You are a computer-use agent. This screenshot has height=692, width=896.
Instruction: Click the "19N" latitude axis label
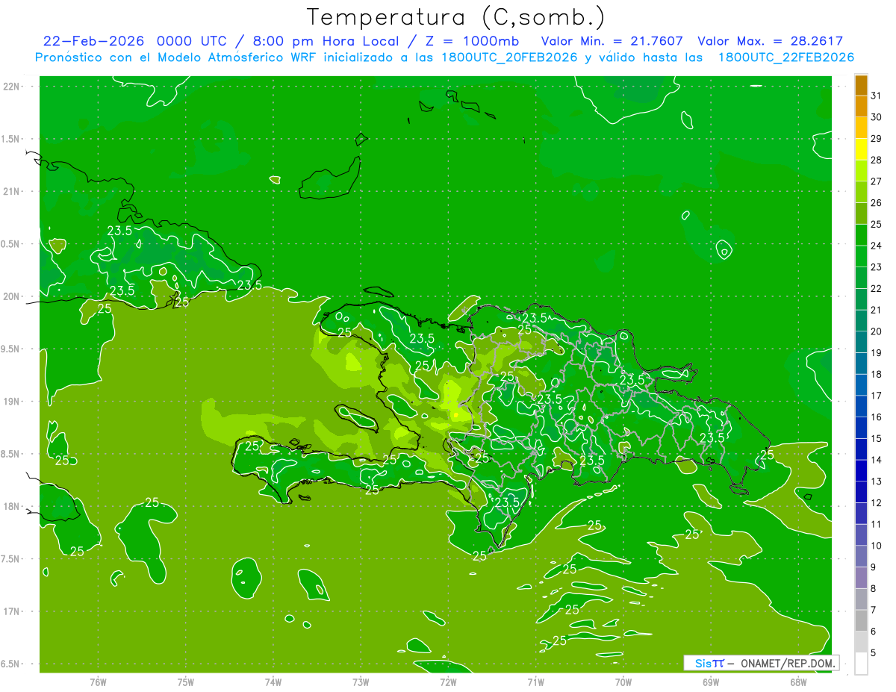pyautogui.click(x=10, y=402)
